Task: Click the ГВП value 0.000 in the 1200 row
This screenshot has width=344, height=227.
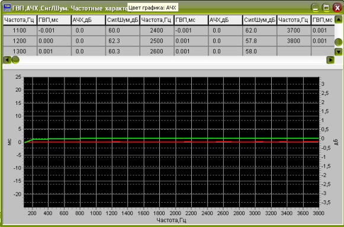Action: (54, 41)
